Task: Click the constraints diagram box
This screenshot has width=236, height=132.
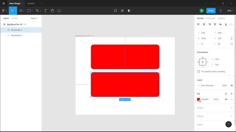Action: [x=202, y=62]
